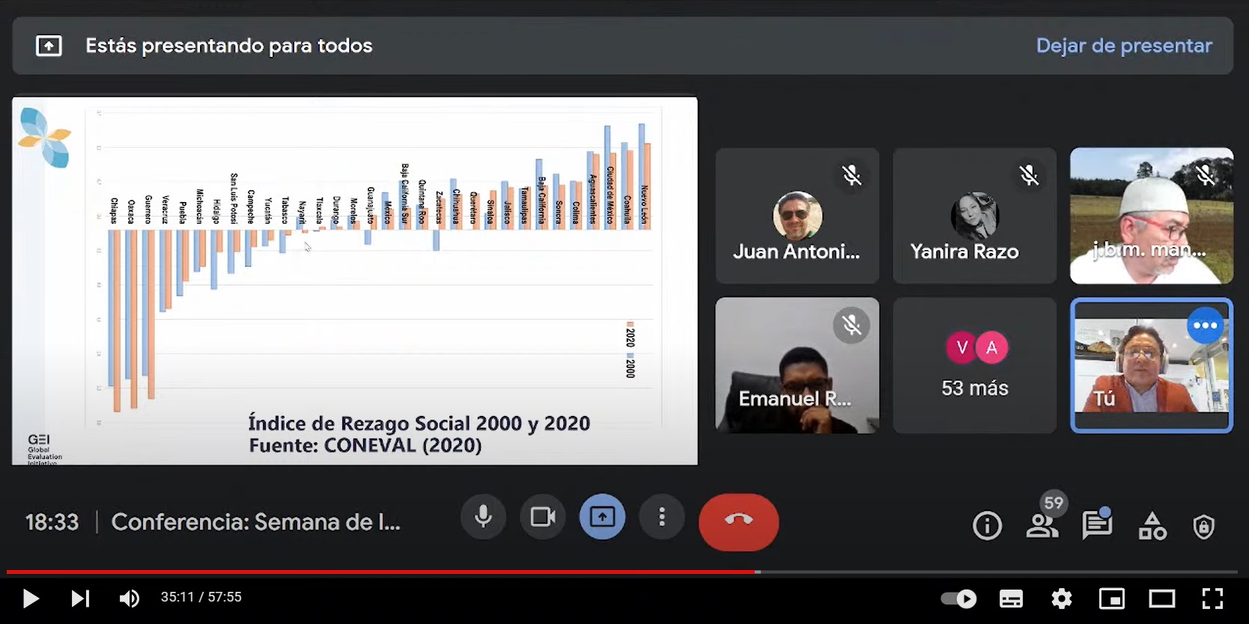Viewport: 1249px width, 624px height.
Task: Skip to the next video
Action: pyautogui.click(x=80, y=598)
